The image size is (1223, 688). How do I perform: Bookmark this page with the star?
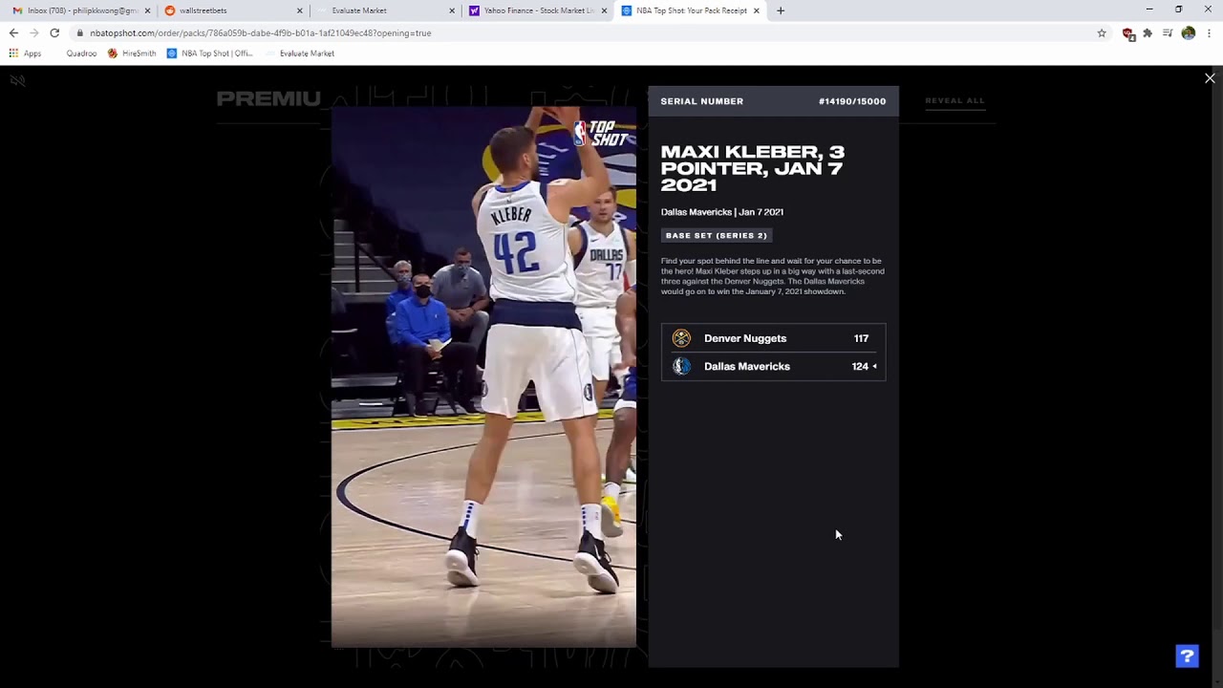click(1102, 32)
